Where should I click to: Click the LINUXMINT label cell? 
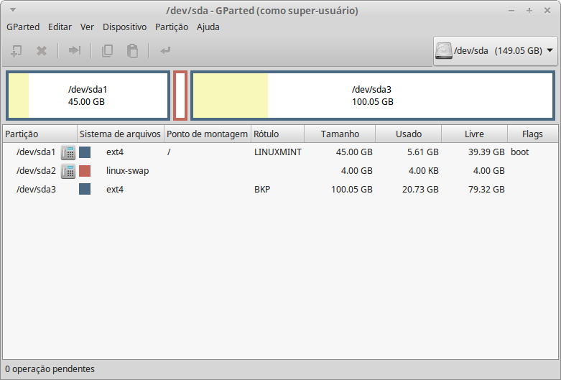pos(278,152)
